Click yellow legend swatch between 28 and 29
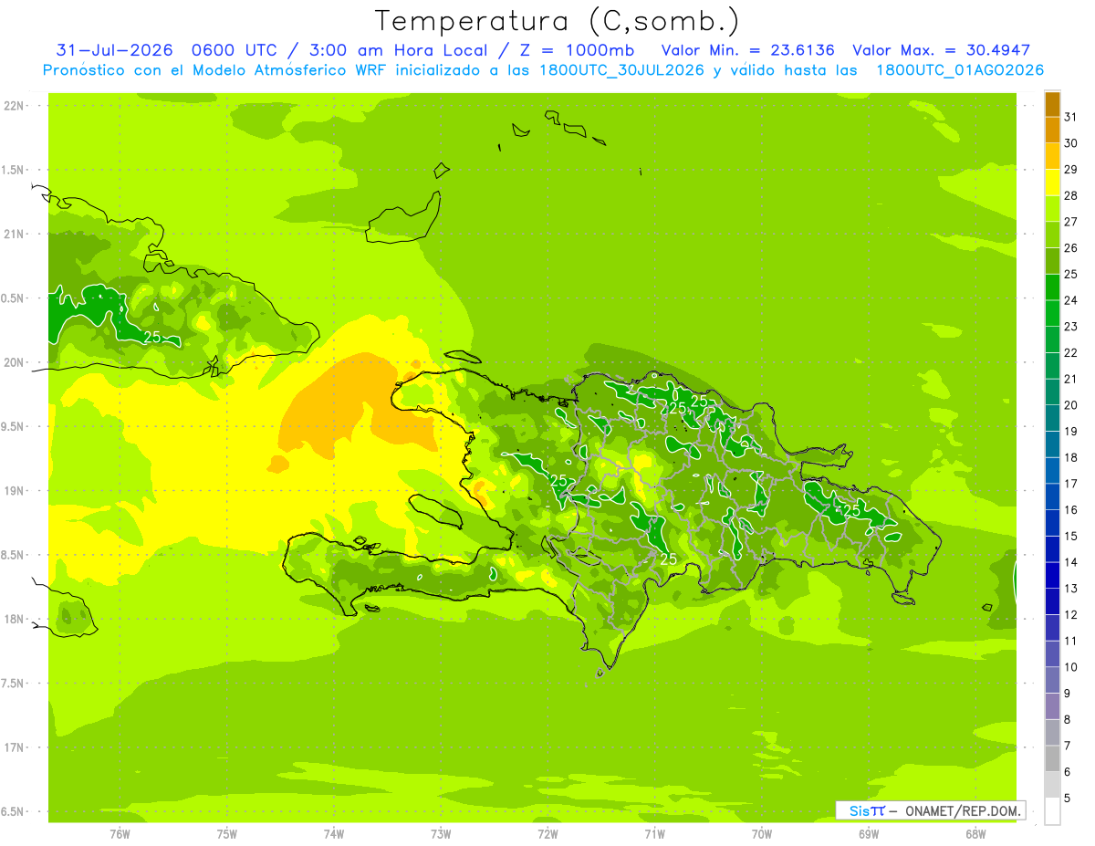The width and height of the screenshot is (1095, 846). click(x=1052, y=183)
